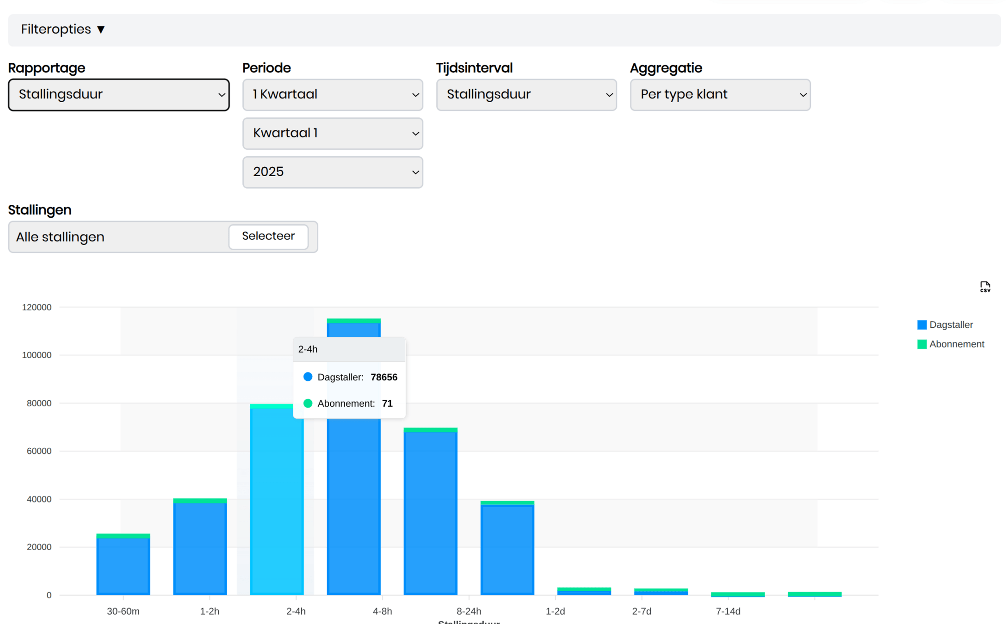This screenshot has height=624, width=1007.
Task: Click the 30-60m bar in the chart
Action: [123, 566]
